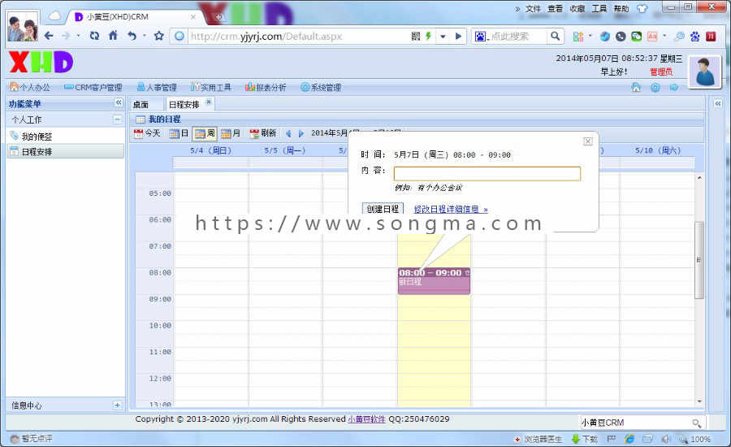
Task: Switch calendar to 日 day view
Action: [x=179, y=133]
